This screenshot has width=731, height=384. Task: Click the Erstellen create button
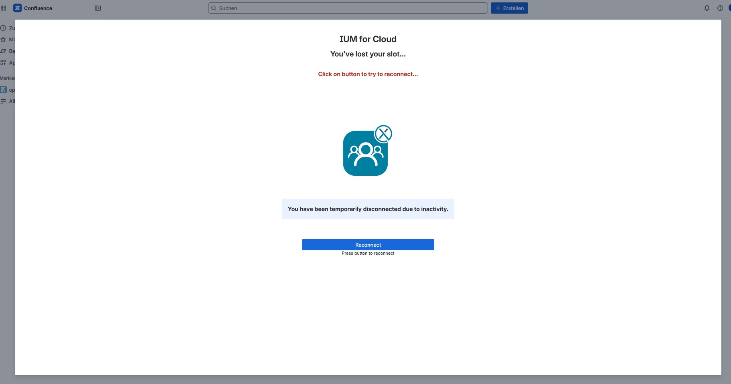pyautogui.click(x=509, y=8)
